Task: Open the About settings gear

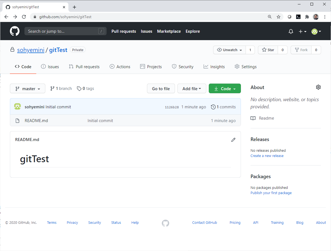Action: click(x=318, y=87)
